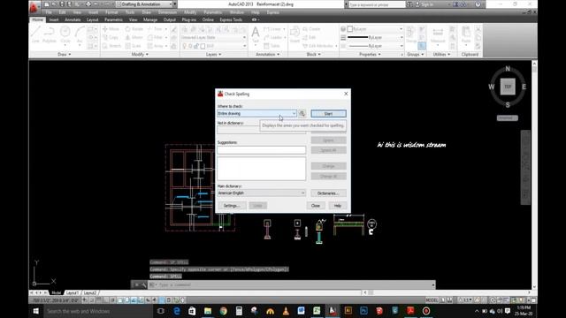Click the Move tool in Modify panel
566x318 pixels.
(x=111, y=29)
